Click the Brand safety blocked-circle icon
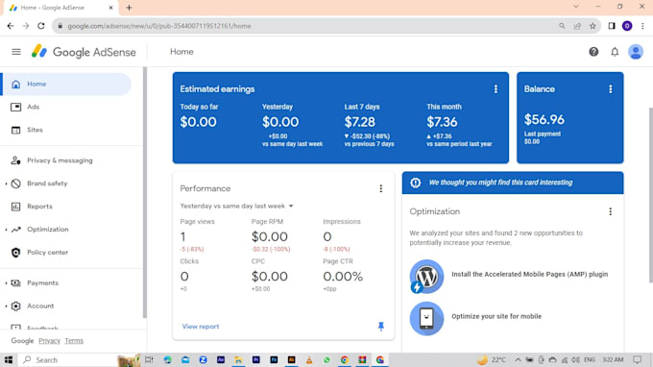Screen dimensions: 653x367 coord(15,183)
